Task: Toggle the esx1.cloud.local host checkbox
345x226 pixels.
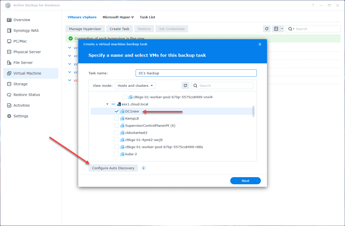Action: pyautogui.click(x=113, y=104)
